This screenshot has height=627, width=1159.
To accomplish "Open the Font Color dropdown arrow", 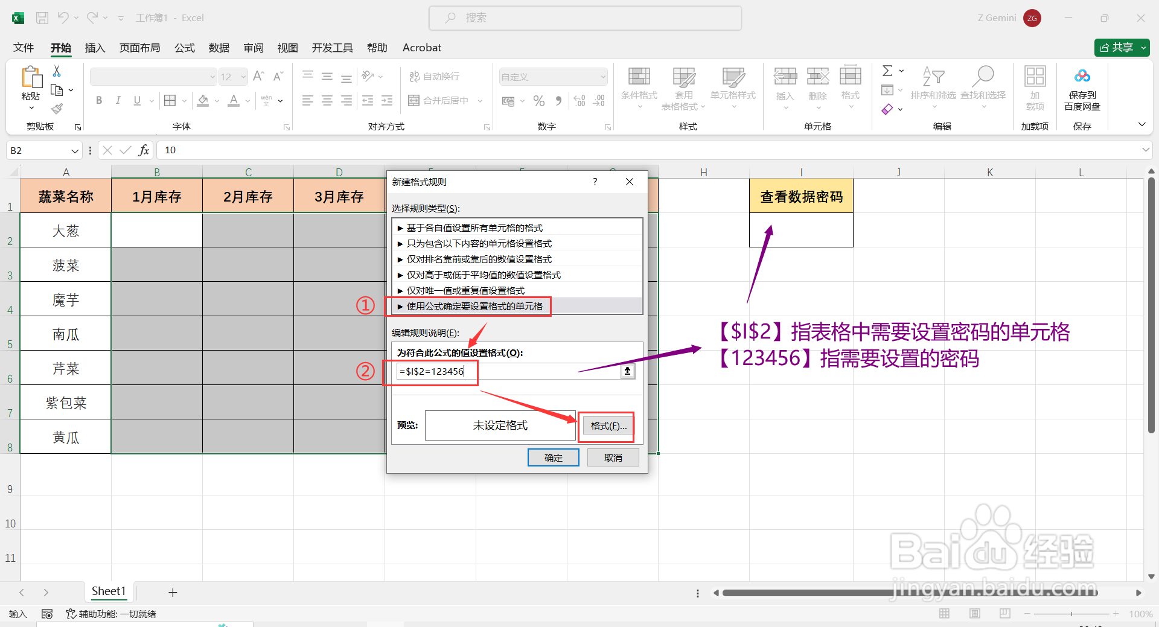I will tap(247, 101).
